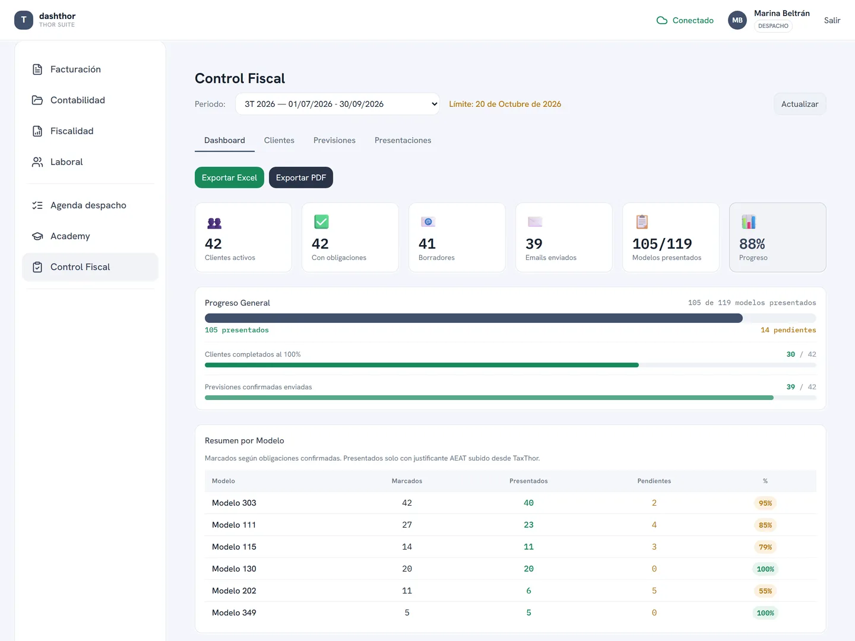
Task: Click the 95% badge for Modelo 303
Action: pyautogui.click(x=765, y=503)
